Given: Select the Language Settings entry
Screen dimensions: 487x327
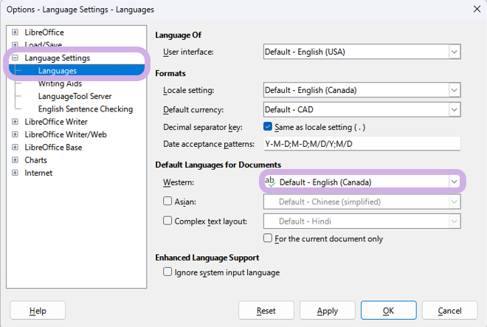Looking at the screenshot, I should 57,58.
